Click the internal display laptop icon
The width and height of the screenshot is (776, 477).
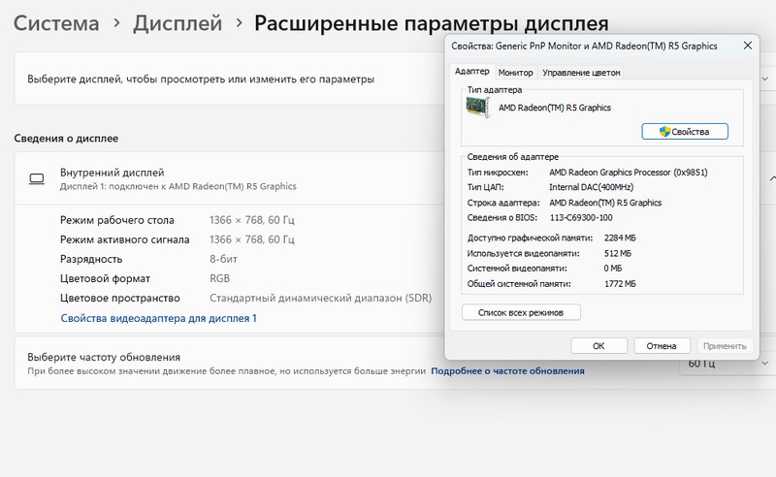pyautogui.click(x=37, y=178)
